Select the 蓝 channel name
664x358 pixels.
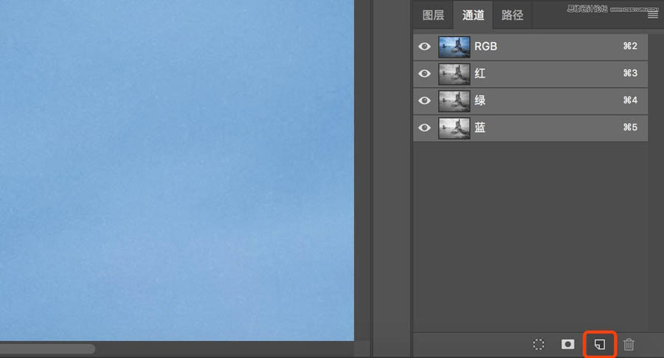click(480, 128)
